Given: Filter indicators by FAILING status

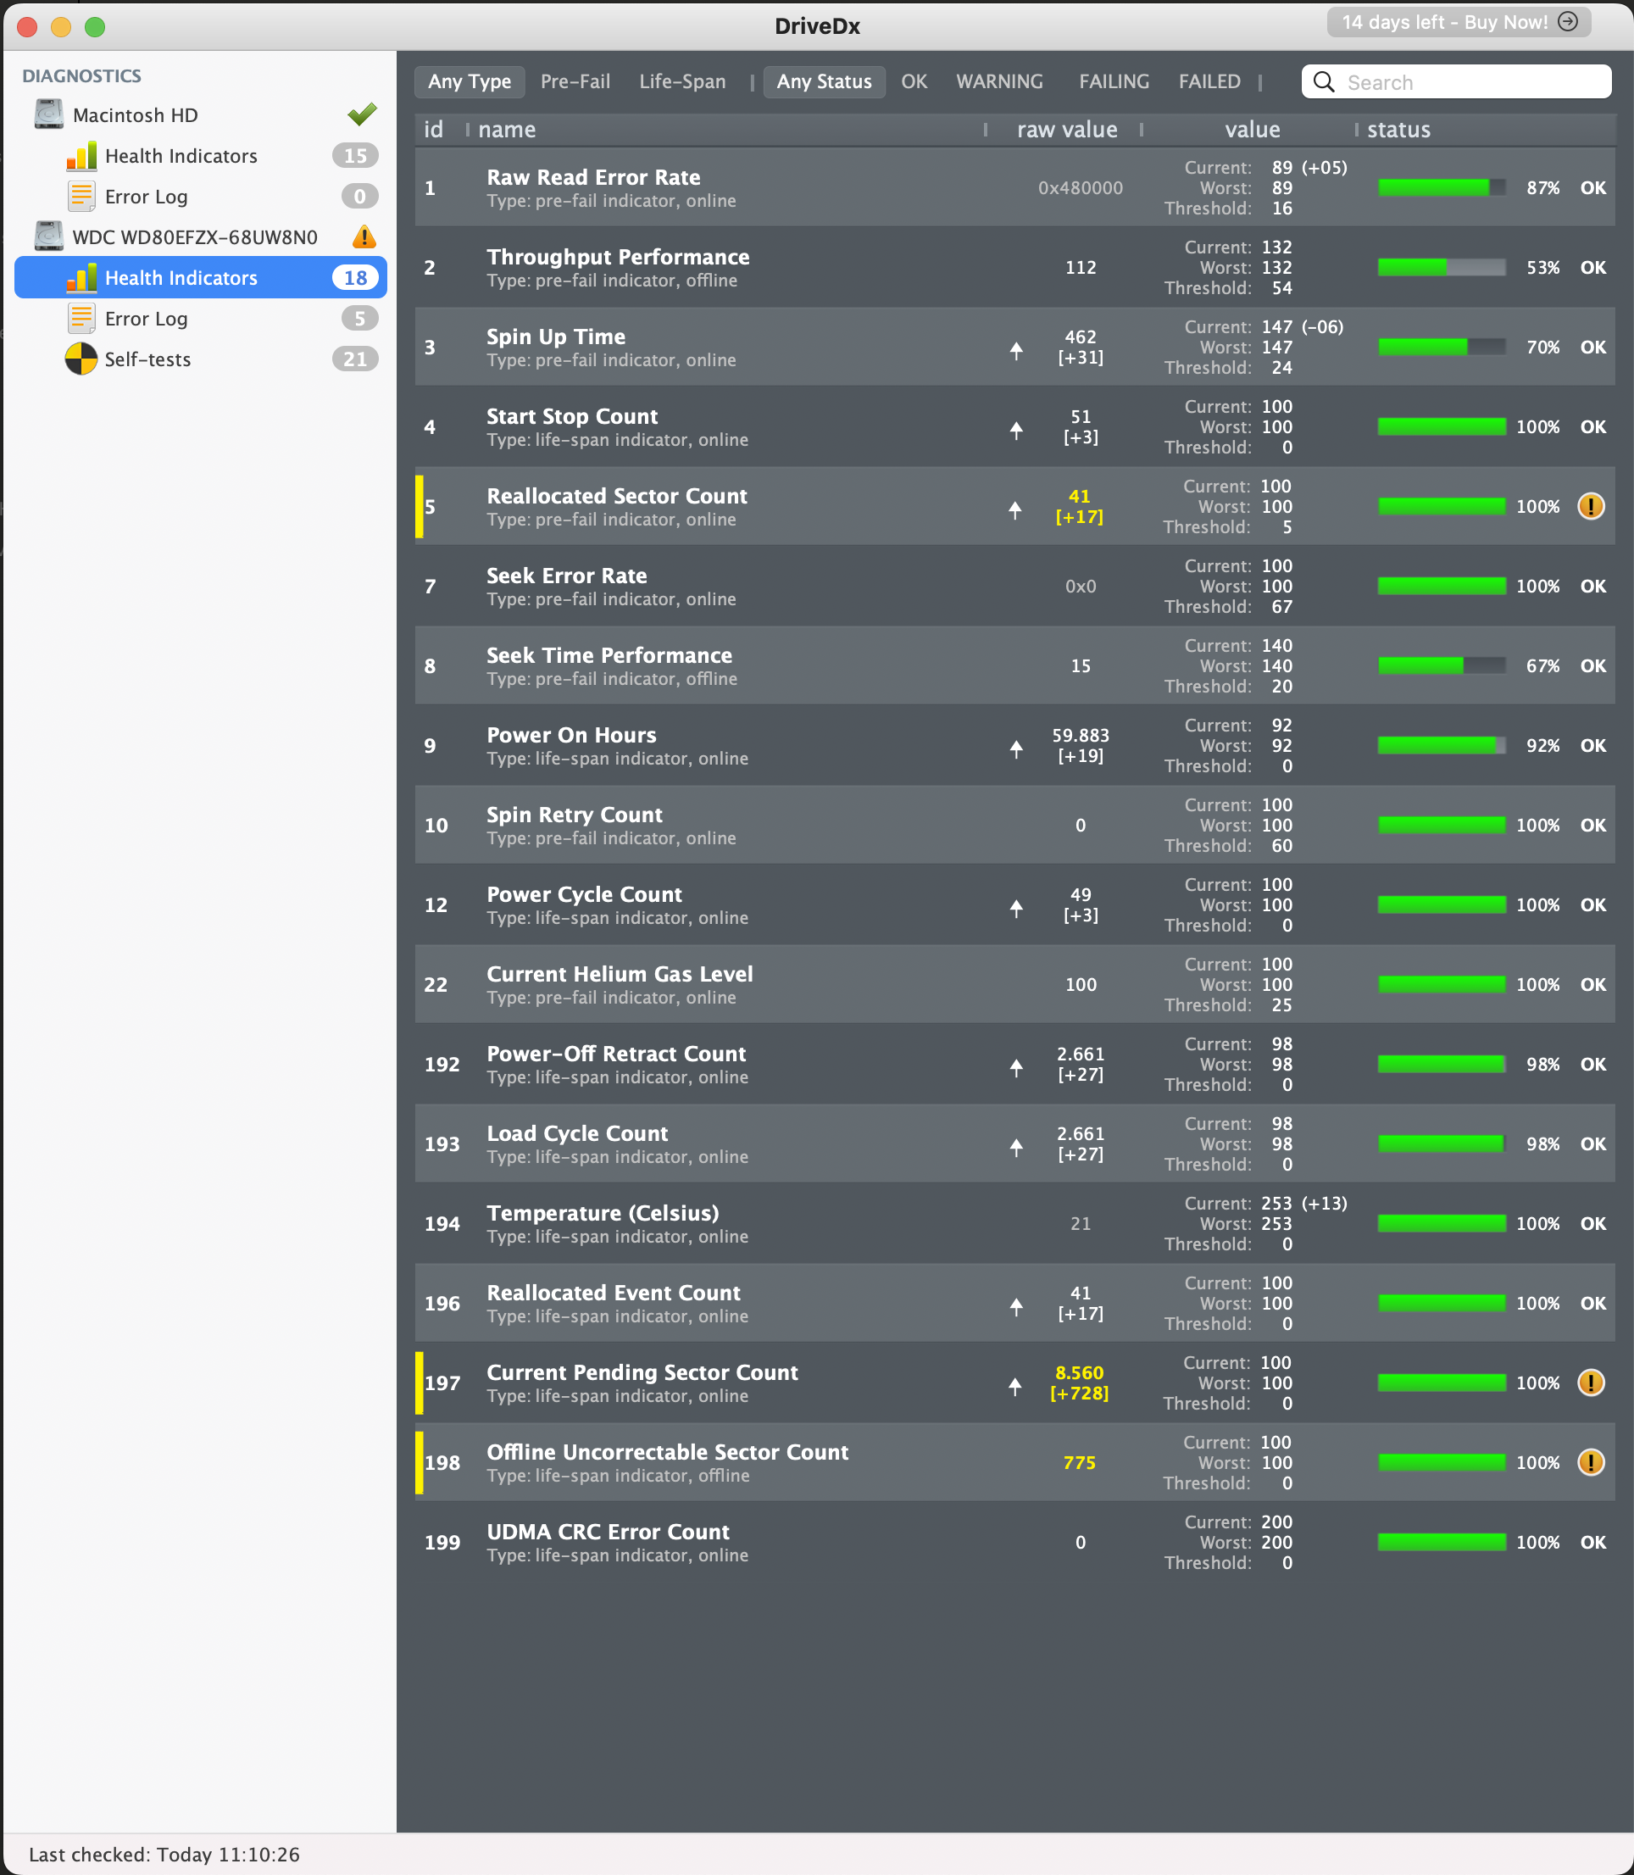Looking at the screenshot, I should (1114, 82).
